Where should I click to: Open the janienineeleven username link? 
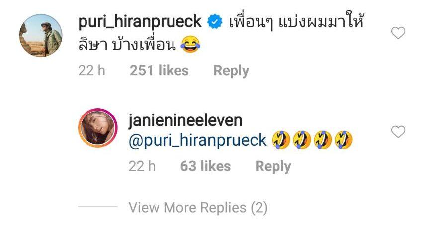[185, 121]
